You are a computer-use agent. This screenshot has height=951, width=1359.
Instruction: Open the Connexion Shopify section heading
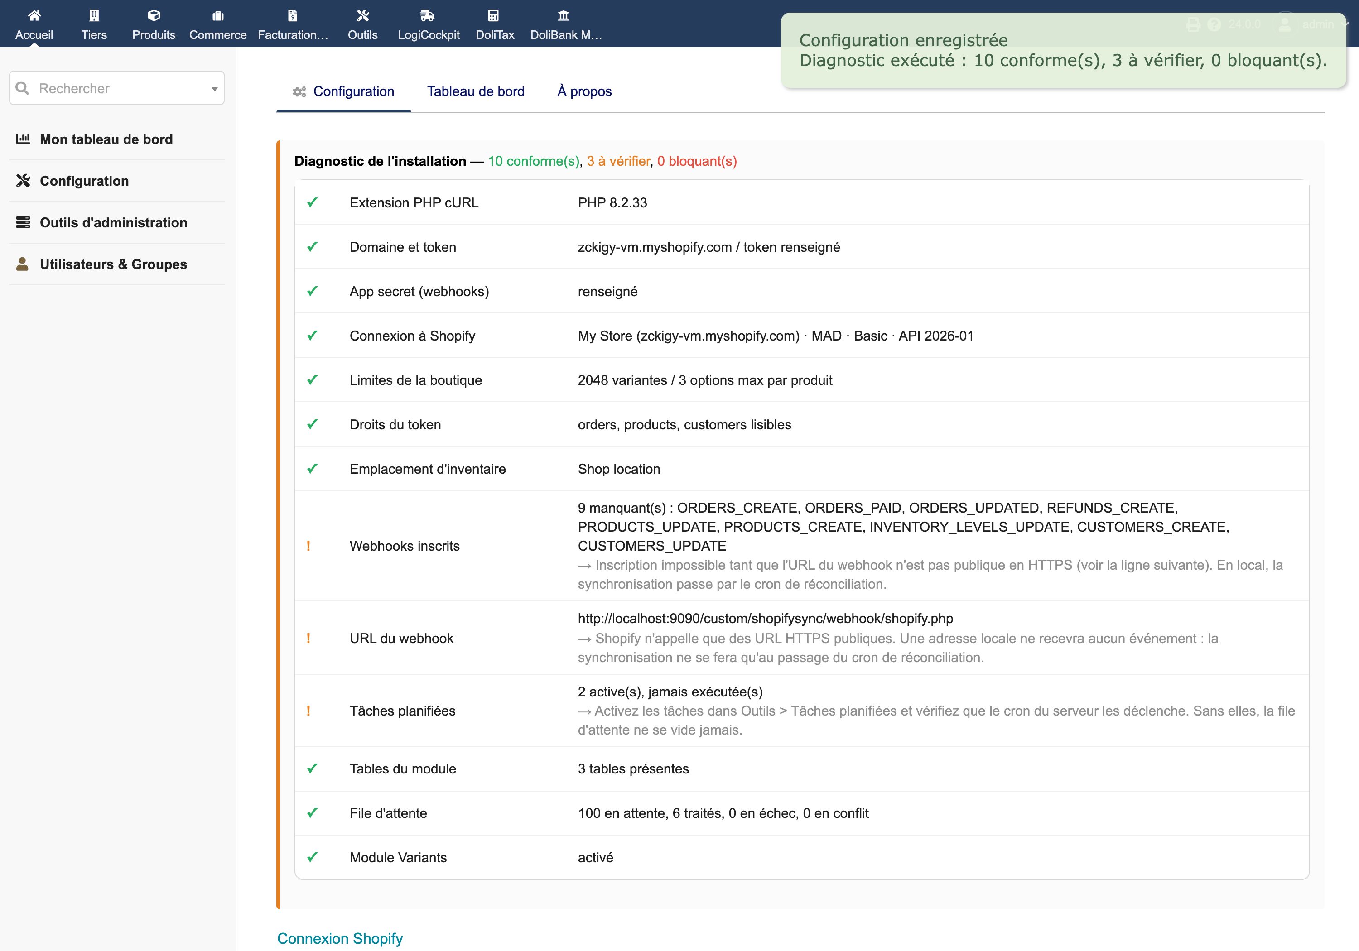tap(340, 939)
